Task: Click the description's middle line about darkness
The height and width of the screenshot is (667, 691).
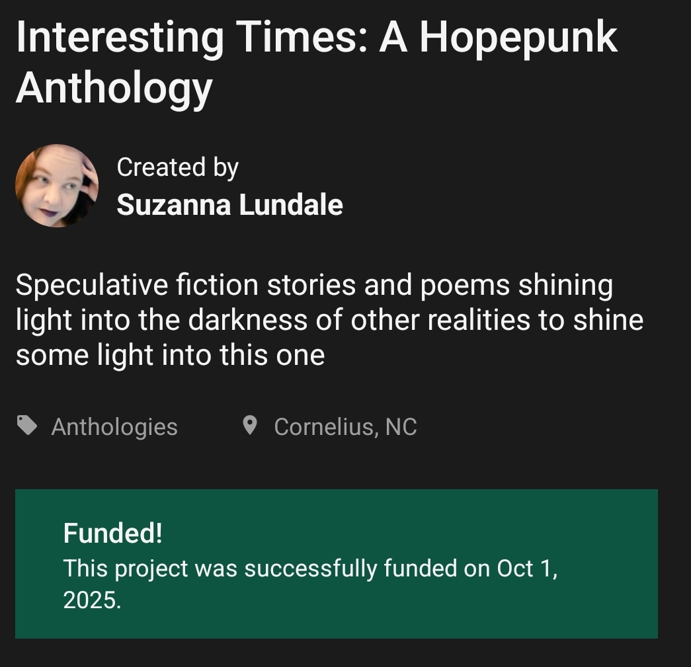Action: [329, 321]
